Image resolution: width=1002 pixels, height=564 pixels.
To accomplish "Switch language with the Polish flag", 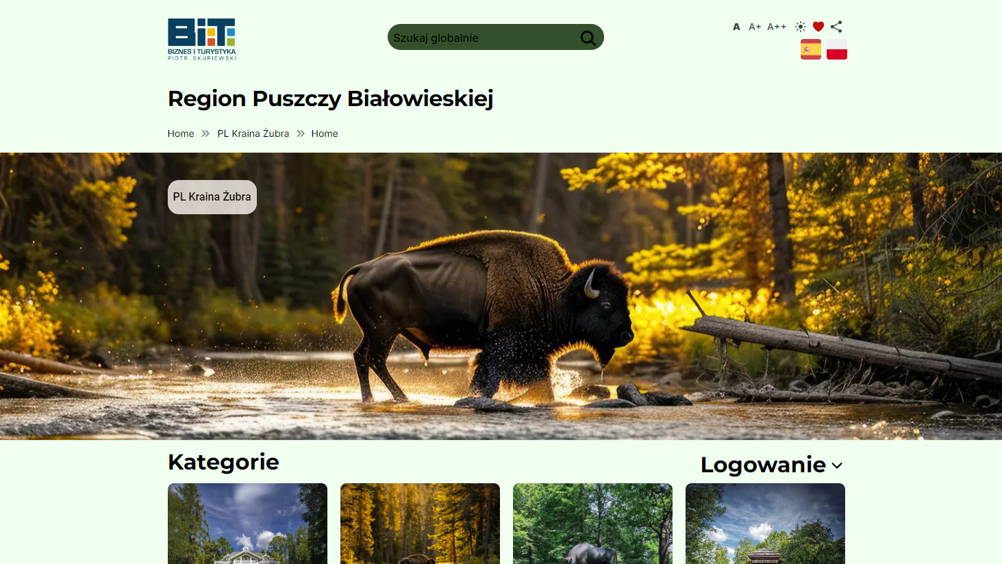I will tap(837, 49).
